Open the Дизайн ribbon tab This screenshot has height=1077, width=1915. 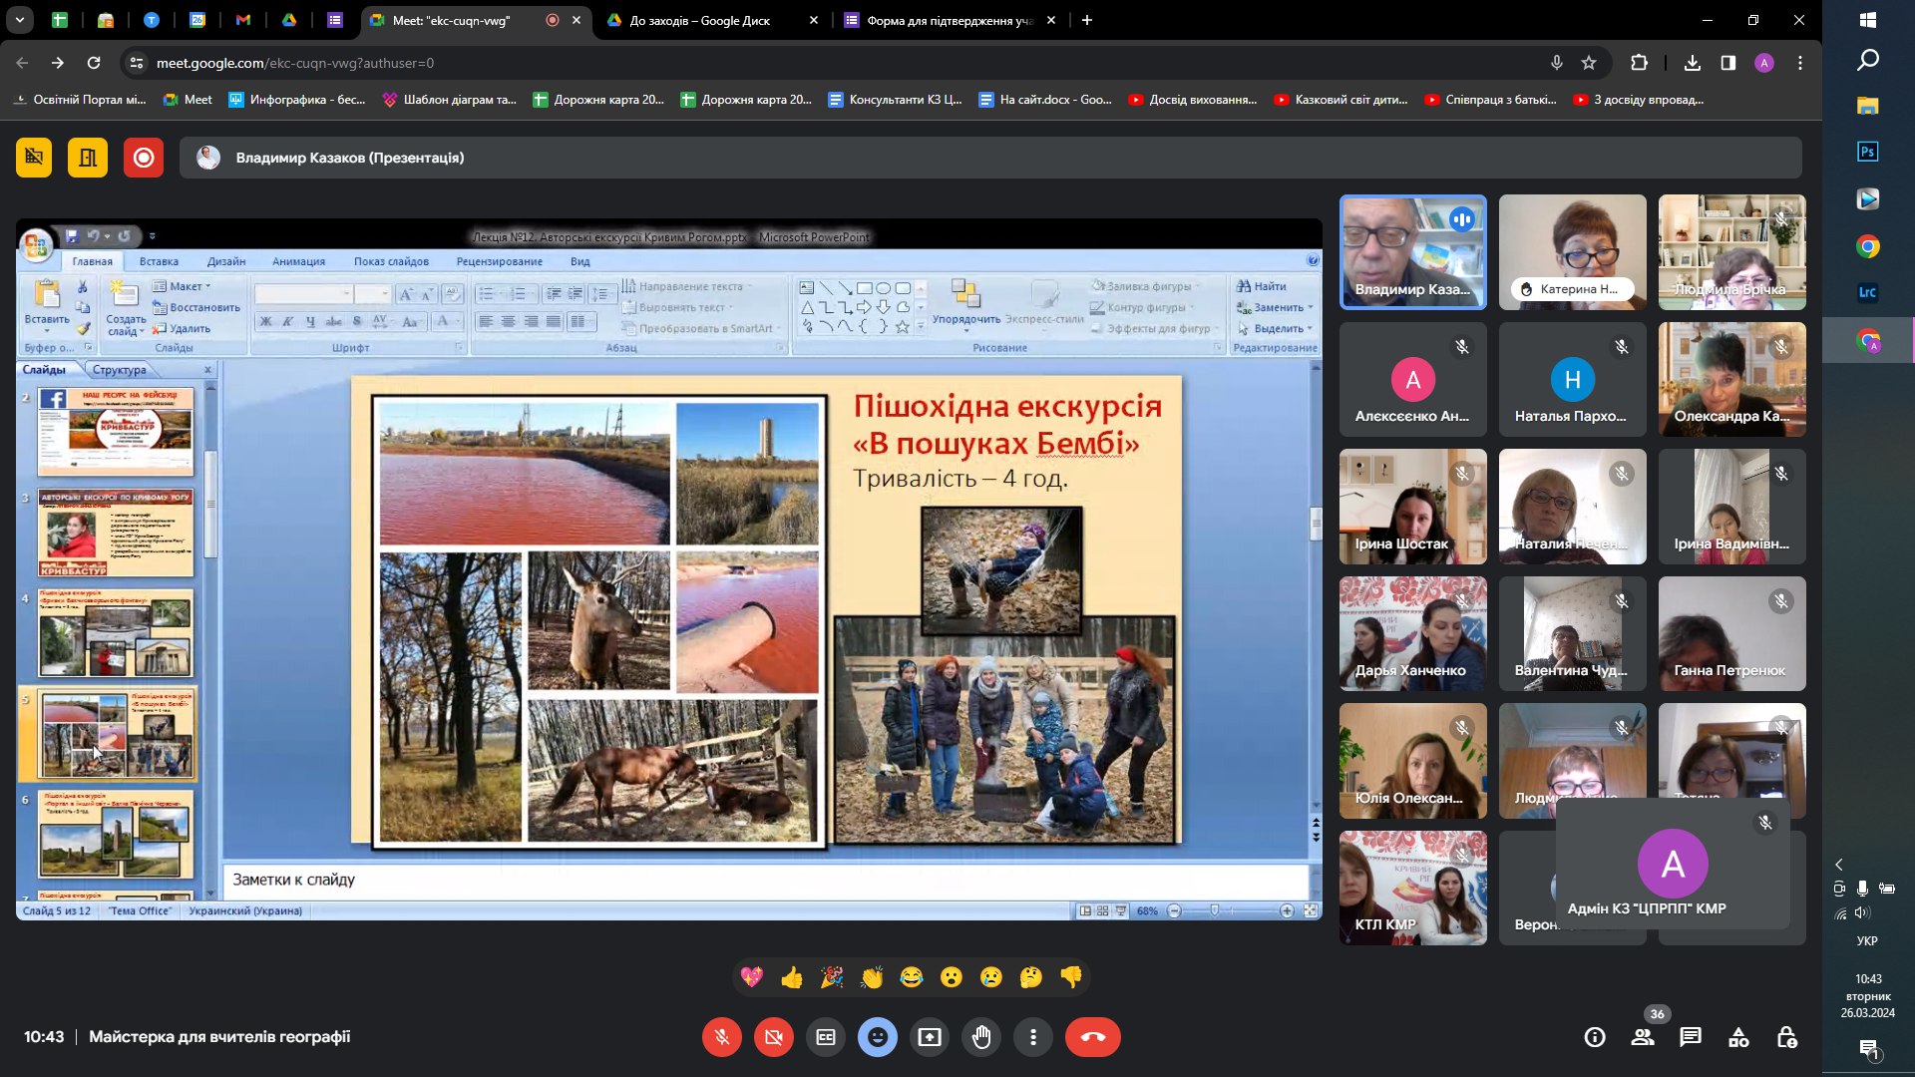pos(226,261)
